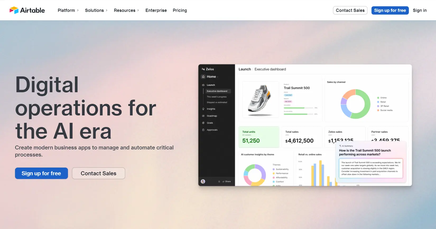436x229 pixels.
Task: Click the Zelos sales card heading
Action: (x=335, y=132)
